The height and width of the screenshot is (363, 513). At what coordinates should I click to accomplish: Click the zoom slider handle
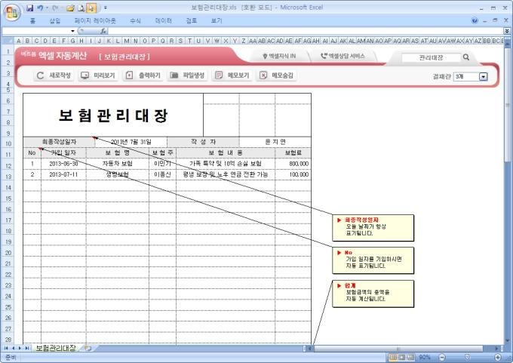tap(467, 357)
